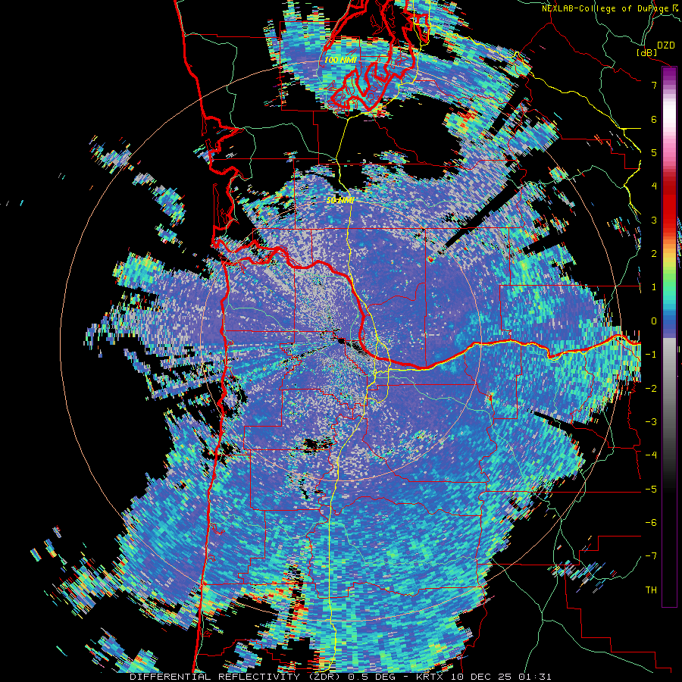
Task: Click the 50 NMI range ring label
Action: (339, 201)
